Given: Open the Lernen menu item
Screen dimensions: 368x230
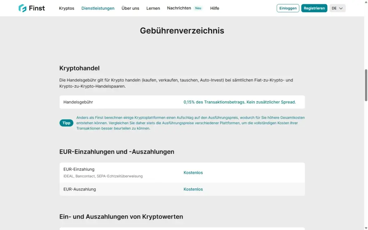Looking at the screenshot, I should 153,8.
